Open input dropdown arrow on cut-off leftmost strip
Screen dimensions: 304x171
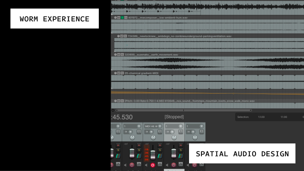(118, 126)
